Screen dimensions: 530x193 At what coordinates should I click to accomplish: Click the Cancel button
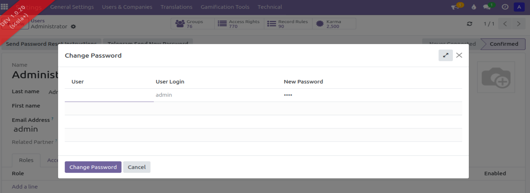tap(137, 167)
